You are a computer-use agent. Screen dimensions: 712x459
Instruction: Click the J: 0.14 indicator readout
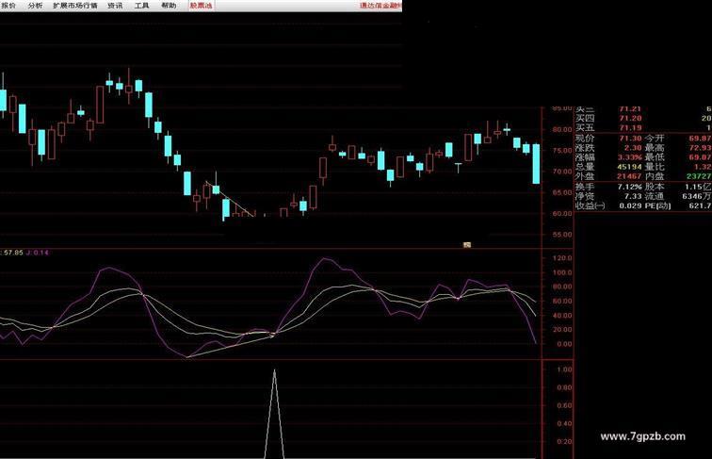[38, 253]
